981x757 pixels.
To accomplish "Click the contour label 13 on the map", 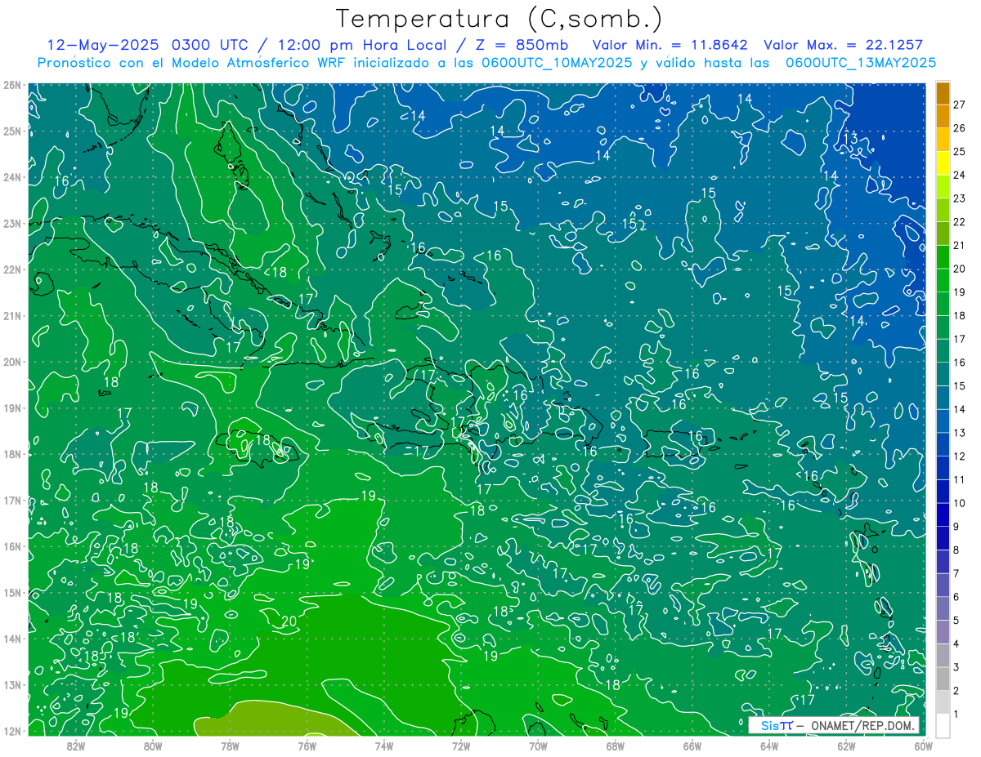I will point(850,137).
